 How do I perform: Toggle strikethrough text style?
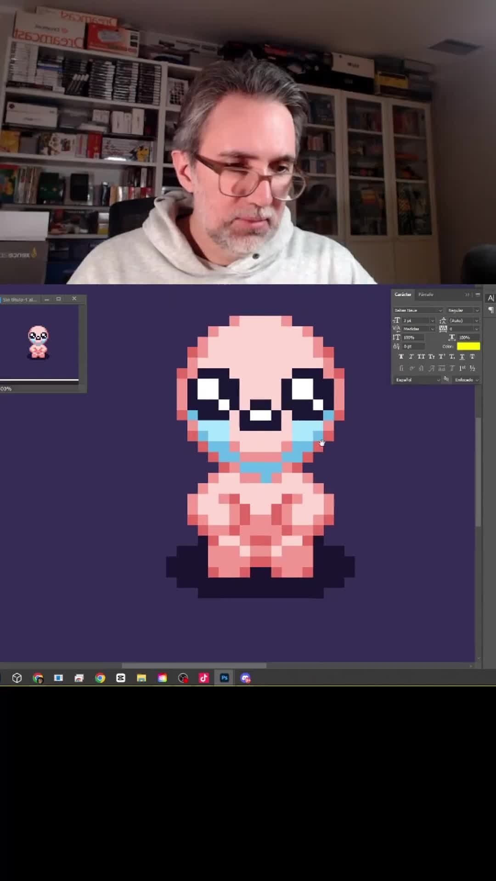(472, 357)
